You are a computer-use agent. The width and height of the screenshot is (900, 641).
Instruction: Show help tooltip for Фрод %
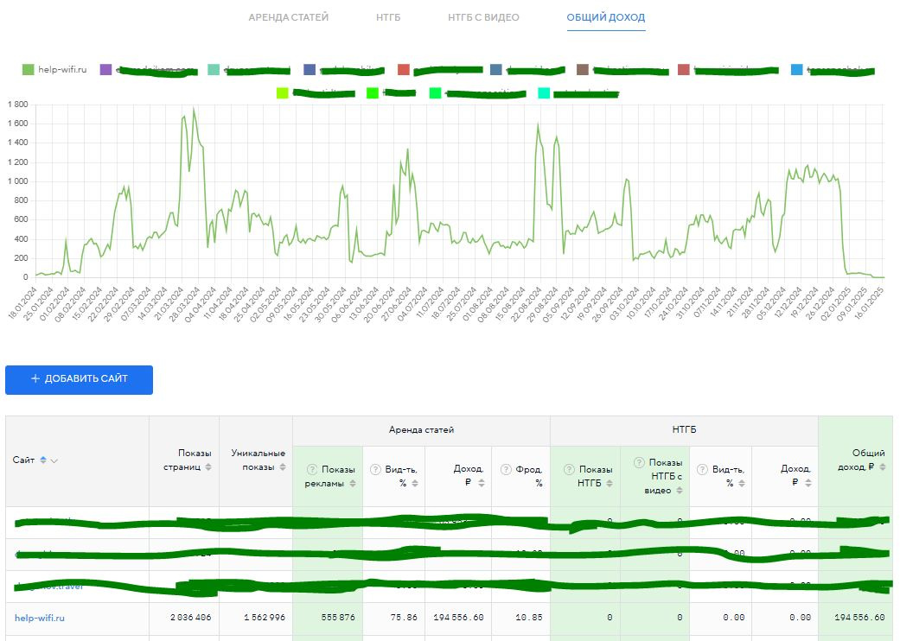[x=506, y=470]
